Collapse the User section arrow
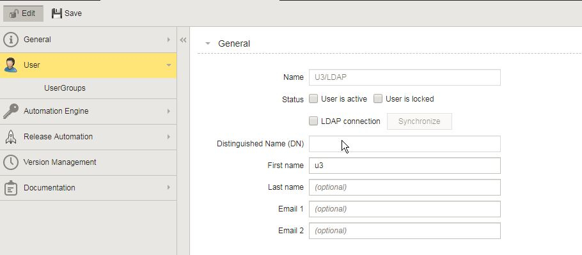Image resolution: width=582 pixels, height=255 pixels. coord(168,65)
